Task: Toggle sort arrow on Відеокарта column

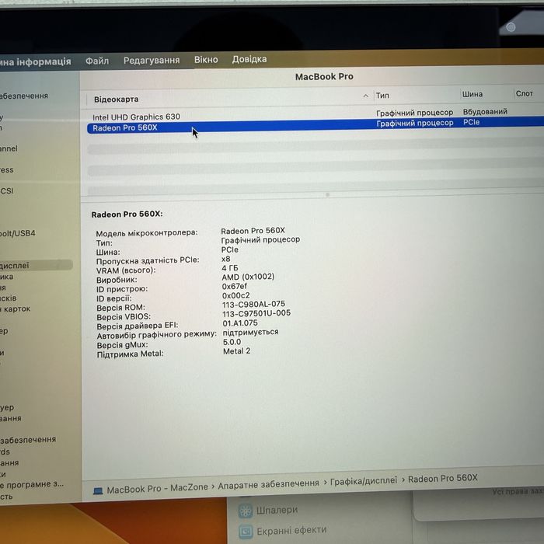Action: [366, 96]
